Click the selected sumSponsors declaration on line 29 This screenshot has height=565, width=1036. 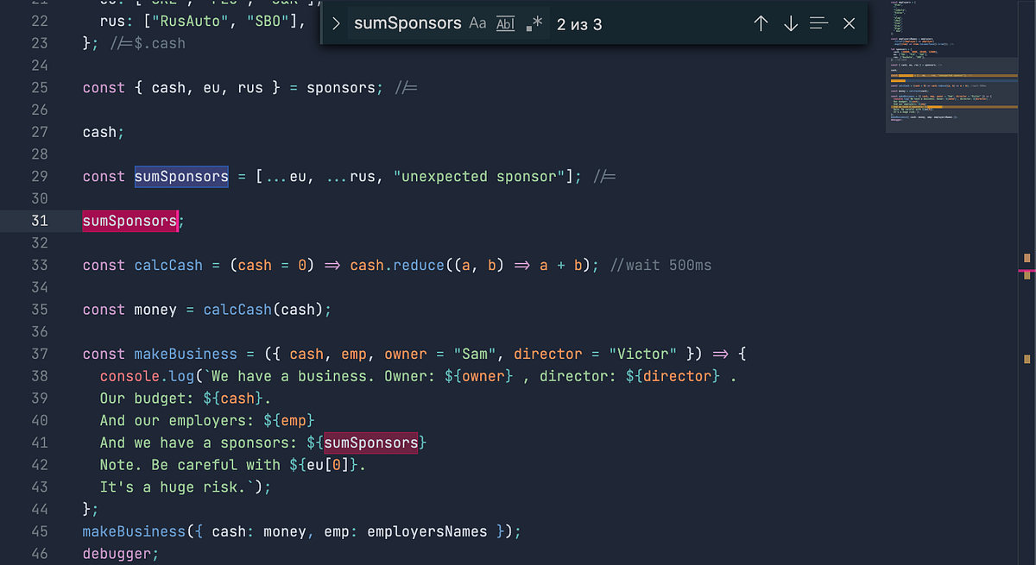180,176
